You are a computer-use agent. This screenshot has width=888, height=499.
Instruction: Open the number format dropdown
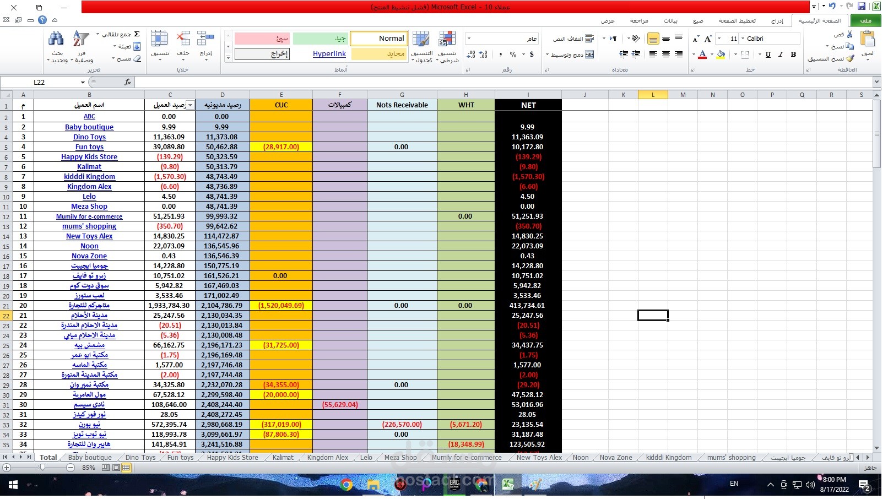click(x=469, y=39)
